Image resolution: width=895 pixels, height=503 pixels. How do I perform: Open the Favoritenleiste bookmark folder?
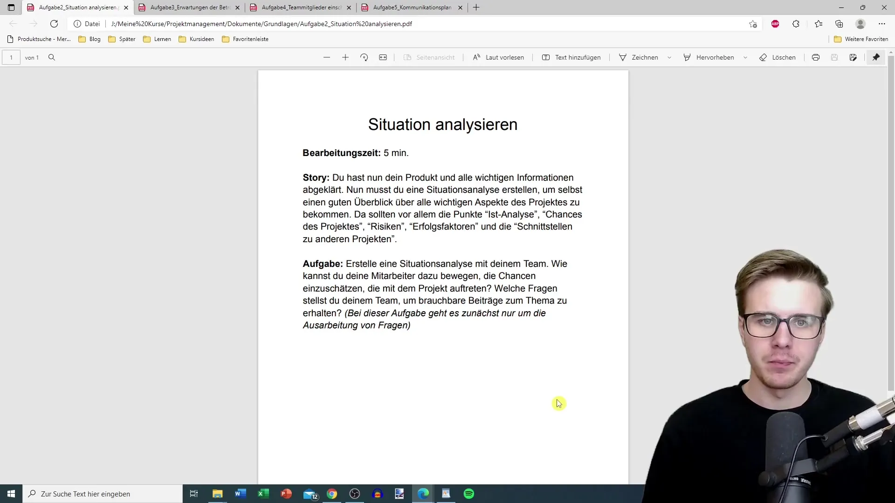click(x=245, y=39)
